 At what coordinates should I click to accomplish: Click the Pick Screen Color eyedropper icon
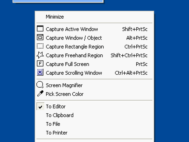coord(40,94)
